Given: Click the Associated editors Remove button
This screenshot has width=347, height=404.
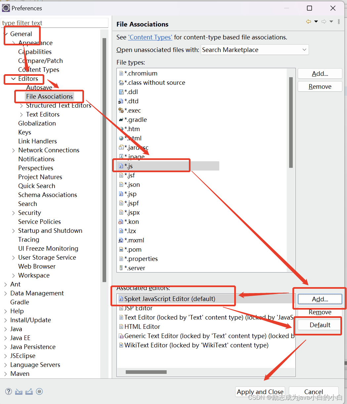Looking at the screenshot, I should (x=320, y=312).
